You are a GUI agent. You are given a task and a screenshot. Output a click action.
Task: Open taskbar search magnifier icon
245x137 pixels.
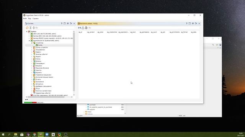9,134
